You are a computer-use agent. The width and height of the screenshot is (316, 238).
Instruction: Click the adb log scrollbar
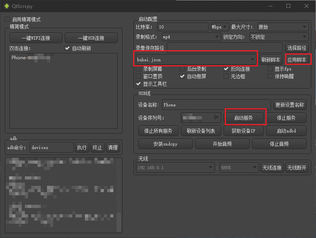click(x=119, y=221)
